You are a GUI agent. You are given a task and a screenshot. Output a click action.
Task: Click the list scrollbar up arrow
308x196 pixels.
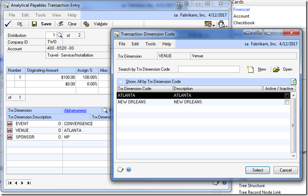293,95
